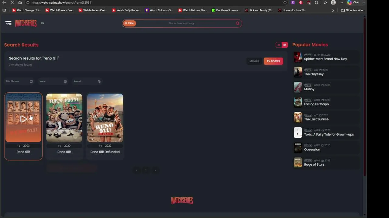Image resolution: width=389 pixels, height=218 pixels.
Task: Open The Last Sunrise movie link
Action: pos(316,119)
